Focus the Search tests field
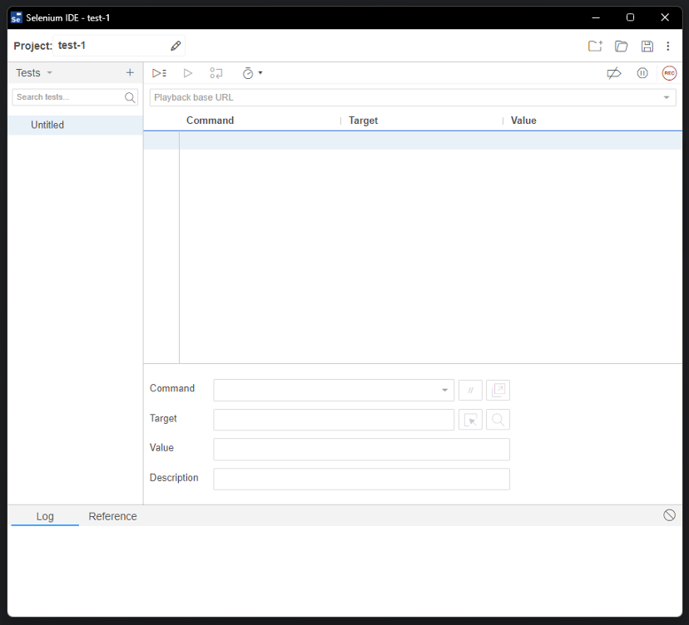 75,97
